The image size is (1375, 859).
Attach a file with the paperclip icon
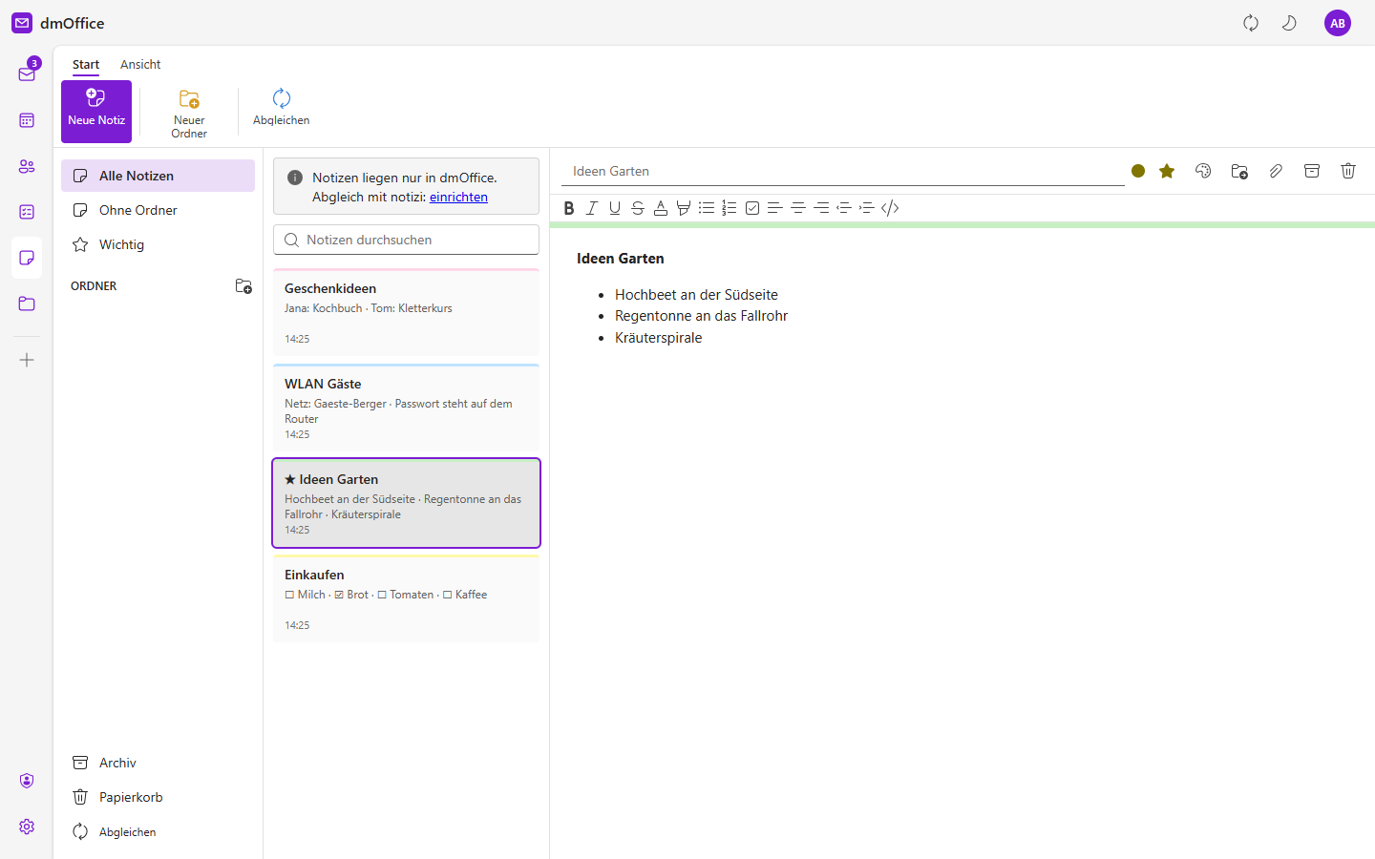coord(1276,171)
